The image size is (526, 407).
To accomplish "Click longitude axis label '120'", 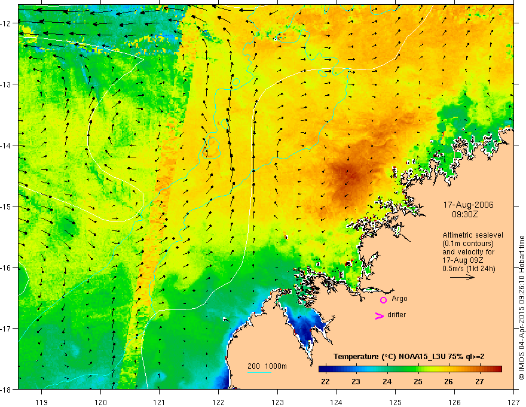I will click(100, 402).
